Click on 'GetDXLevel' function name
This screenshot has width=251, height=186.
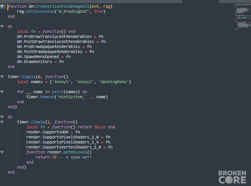75,152
